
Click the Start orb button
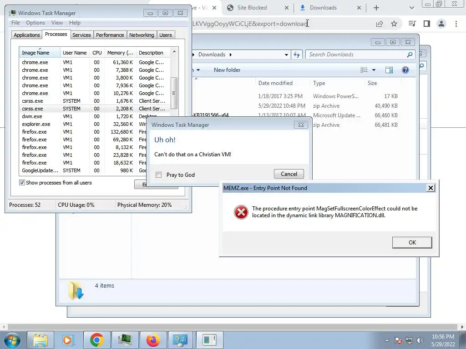pos(12,340)
